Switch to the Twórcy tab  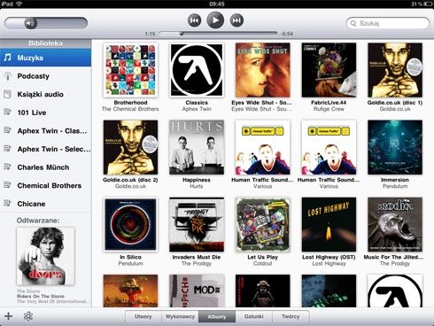291,316
